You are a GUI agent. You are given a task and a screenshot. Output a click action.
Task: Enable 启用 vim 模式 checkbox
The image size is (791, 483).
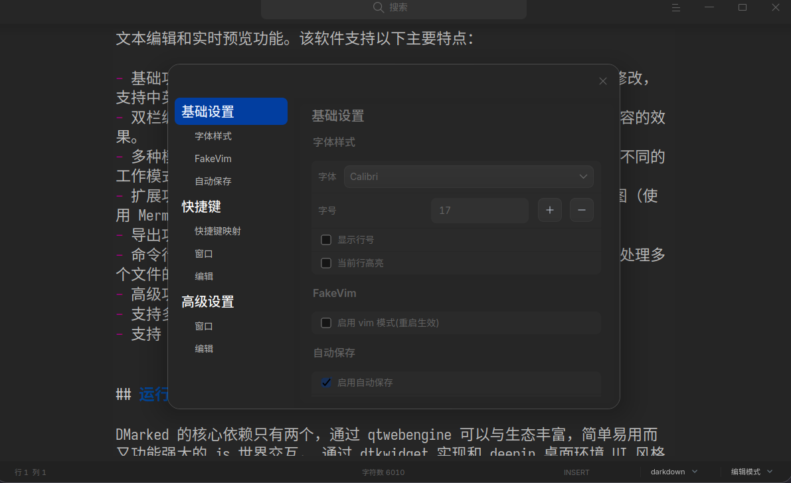pyautogui.click(x=326, y=323)
